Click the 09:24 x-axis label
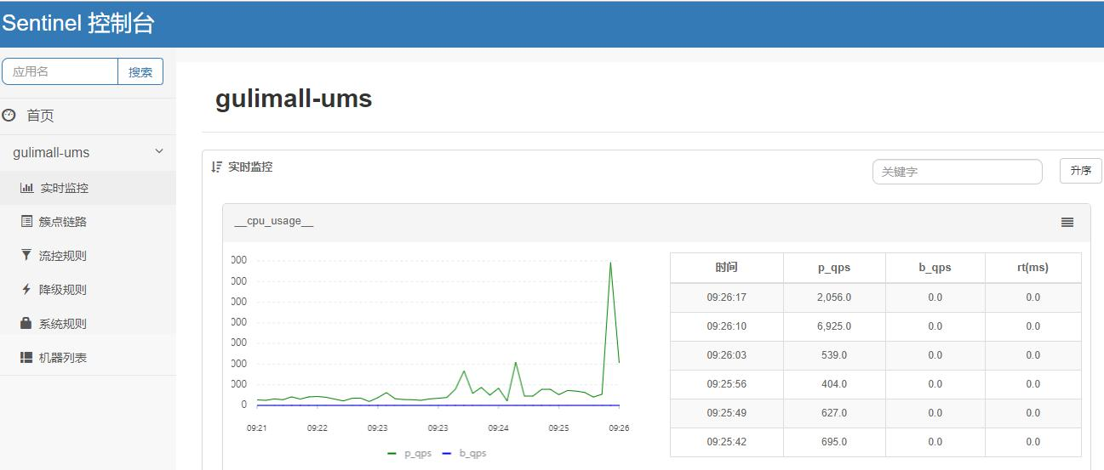 point(498,428)
